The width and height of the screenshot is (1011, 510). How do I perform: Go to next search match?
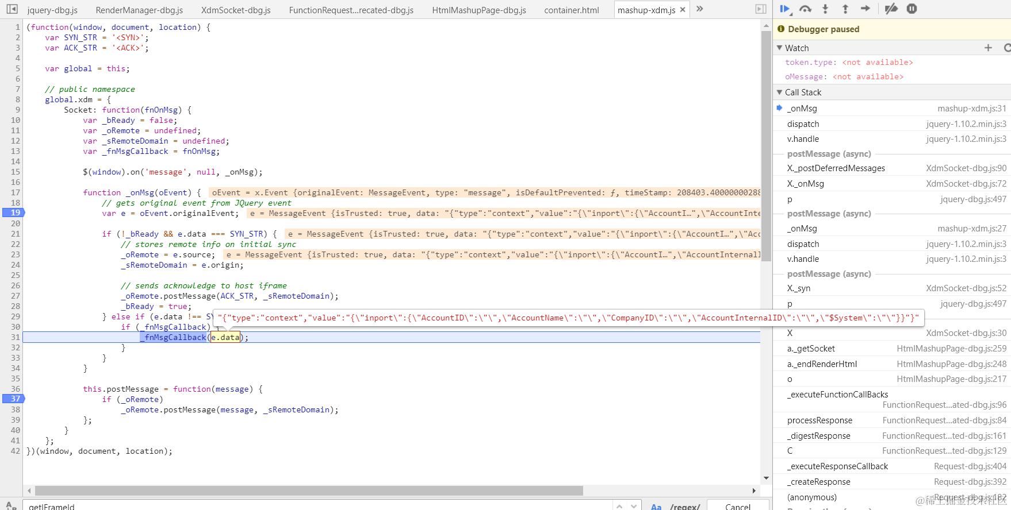click(x=634, y=506)
